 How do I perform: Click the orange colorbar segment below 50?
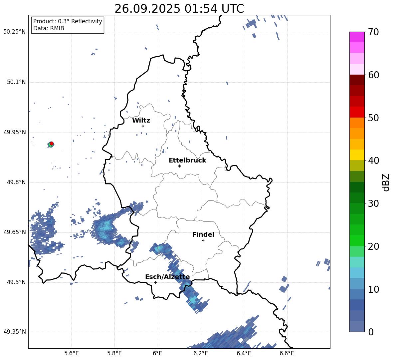coord(357,123)
